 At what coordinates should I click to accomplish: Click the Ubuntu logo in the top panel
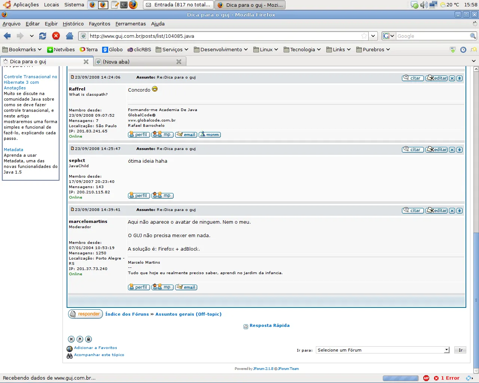click(x=7, y=4)
